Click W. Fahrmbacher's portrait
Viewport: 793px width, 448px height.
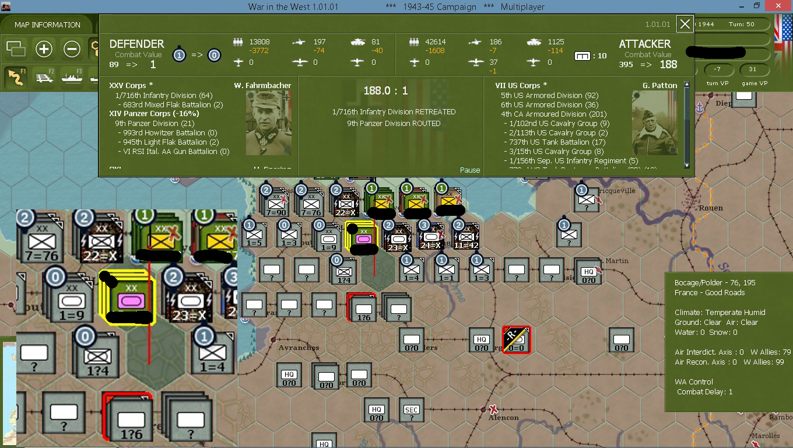point(268,123)
